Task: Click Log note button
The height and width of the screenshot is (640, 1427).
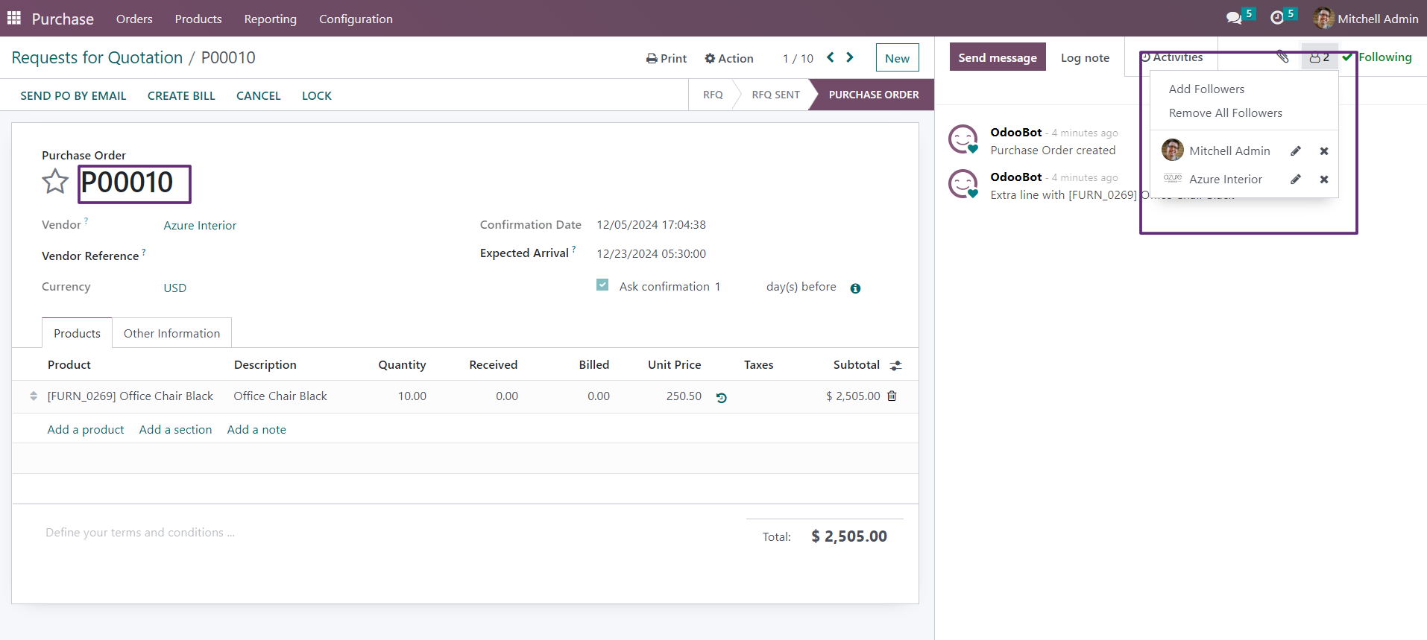Action: 1085,57
